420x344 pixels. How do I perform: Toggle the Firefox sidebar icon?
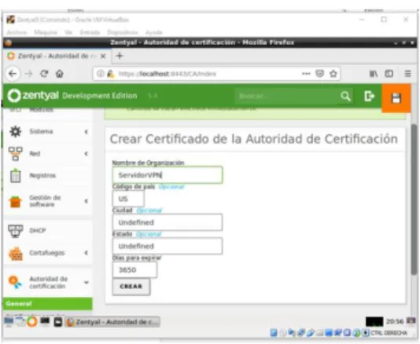coord(389,74)
